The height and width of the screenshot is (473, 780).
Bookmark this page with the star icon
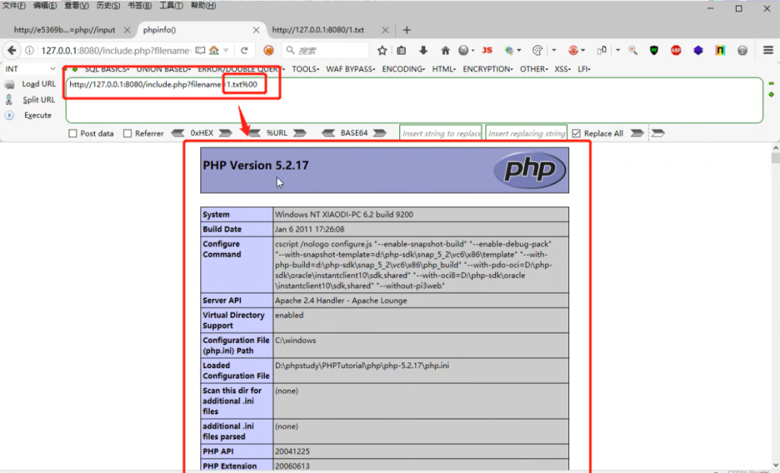pos(382,51)
